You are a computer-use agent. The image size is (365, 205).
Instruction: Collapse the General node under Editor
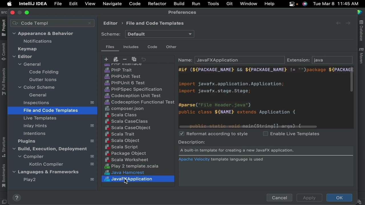pos(20,64)
